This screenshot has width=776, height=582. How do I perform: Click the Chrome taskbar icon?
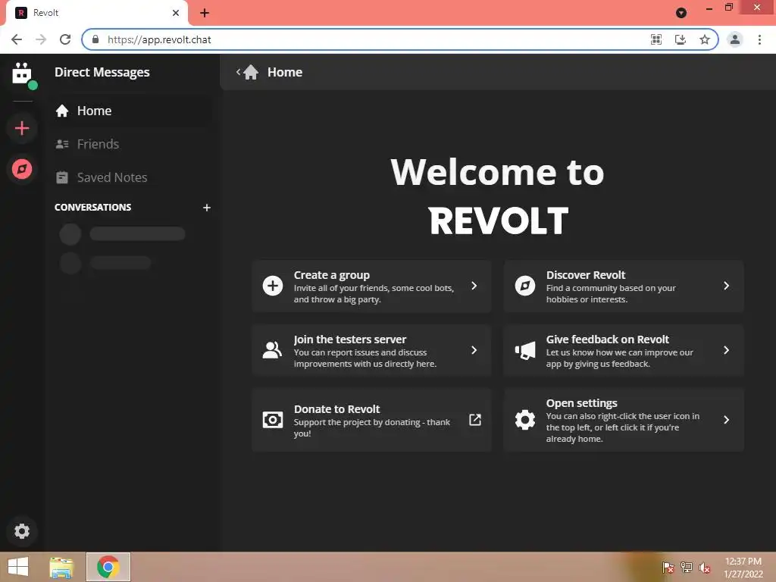[108, 567]
